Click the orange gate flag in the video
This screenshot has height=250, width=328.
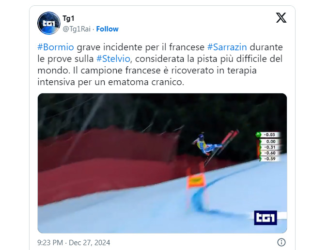point(196,180)
